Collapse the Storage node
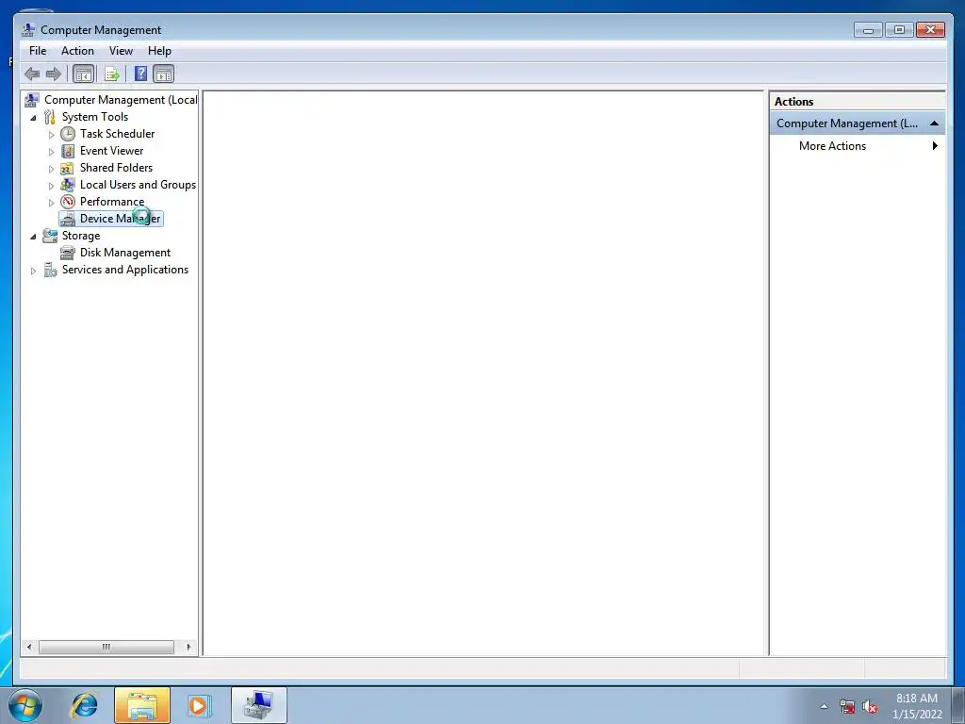965x724 pixels. 33,237
